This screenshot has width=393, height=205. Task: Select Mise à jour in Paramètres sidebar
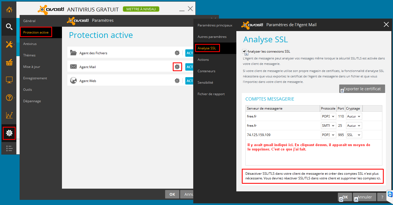coord(32,67)
